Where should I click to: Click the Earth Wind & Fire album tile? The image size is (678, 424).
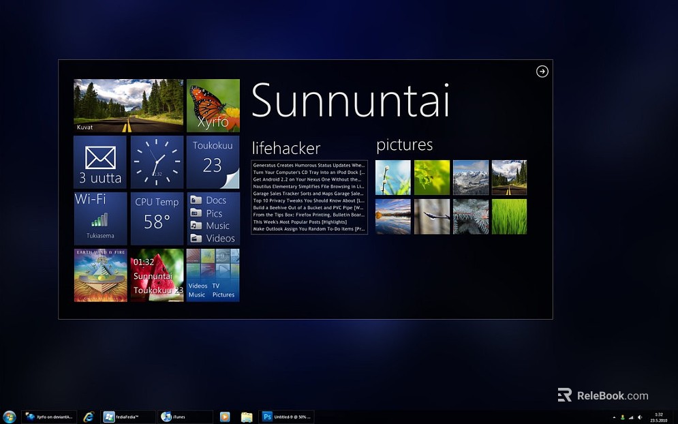100,275
